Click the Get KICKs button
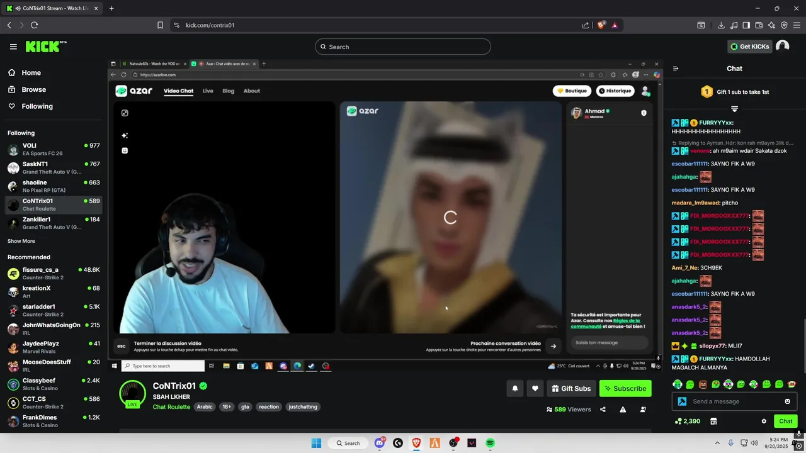Viewport: 806px width, 453px height. point(749,47)
